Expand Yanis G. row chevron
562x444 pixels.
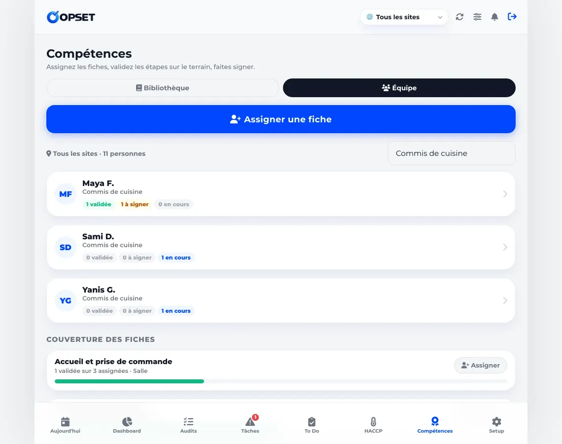[505, 300]
